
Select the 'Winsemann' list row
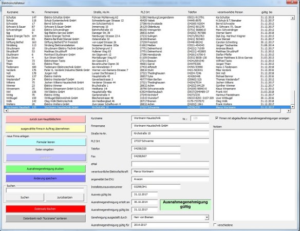click(x=147, y=89)
